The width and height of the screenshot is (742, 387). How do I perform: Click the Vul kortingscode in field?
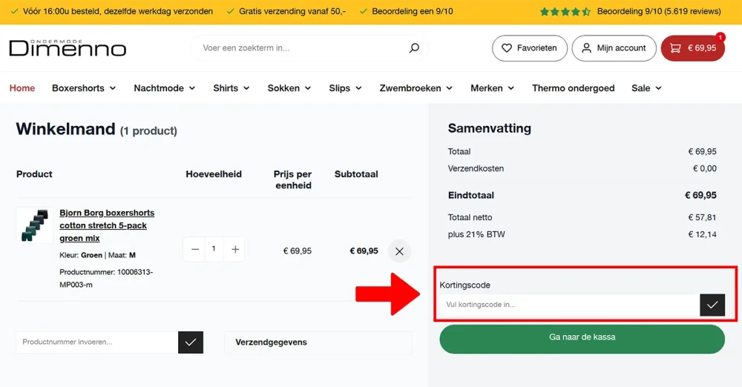[570, 305]
